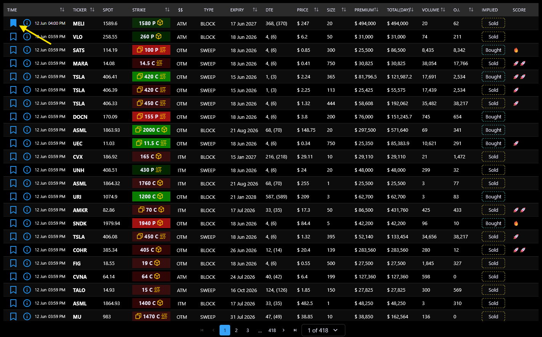This screenshot has height=337, width=542.
Task: Bookmark the URI row
Action: [13, 196]
